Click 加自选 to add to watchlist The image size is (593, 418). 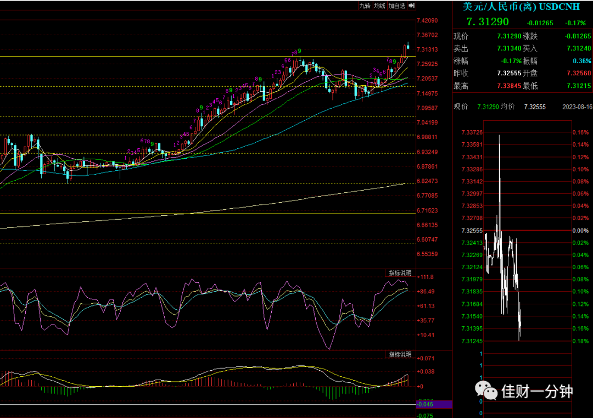coord(397,5)
